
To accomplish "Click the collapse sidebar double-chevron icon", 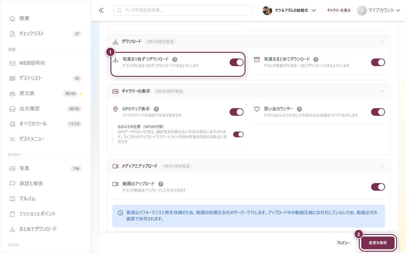I will point(101,10).
